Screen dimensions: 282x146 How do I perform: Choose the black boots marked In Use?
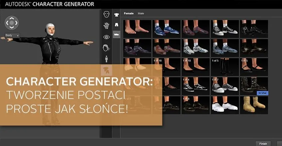coord(254,86)
